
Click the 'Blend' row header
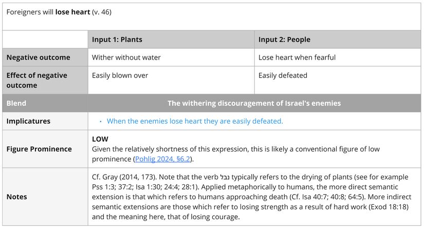16,103
